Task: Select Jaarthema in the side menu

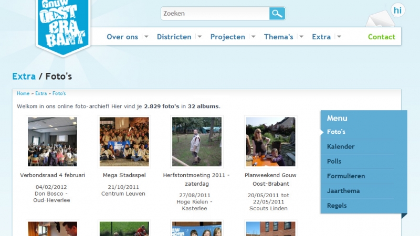Action: 343,191
